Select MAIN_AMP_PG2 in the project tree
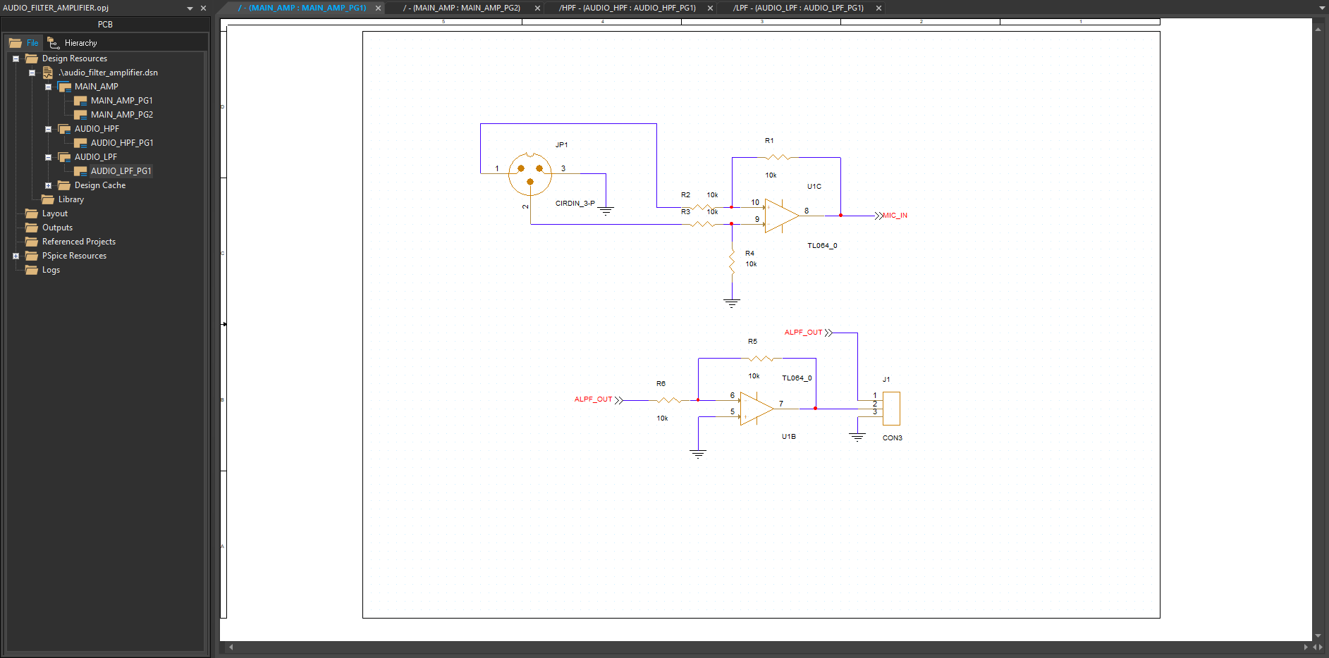 coord(121,115)
